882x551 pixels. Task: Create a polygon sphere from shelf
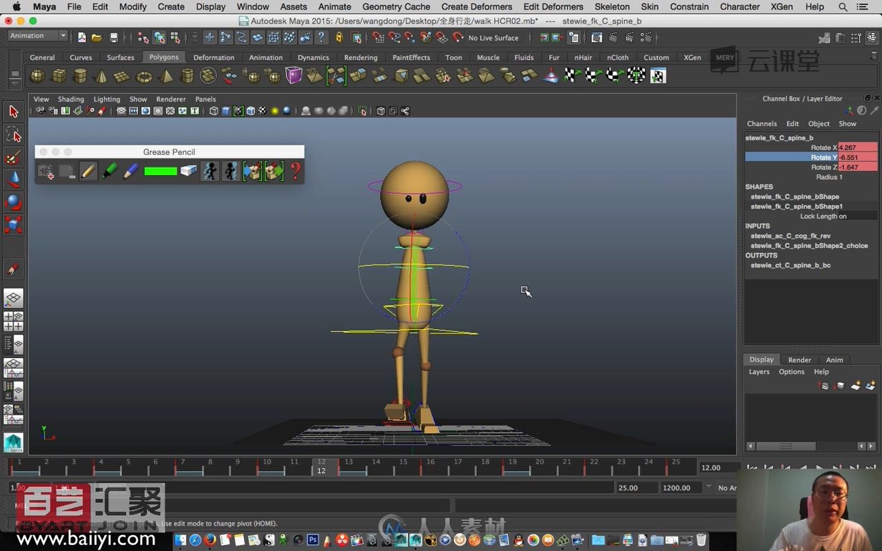(x=38, y=76)
